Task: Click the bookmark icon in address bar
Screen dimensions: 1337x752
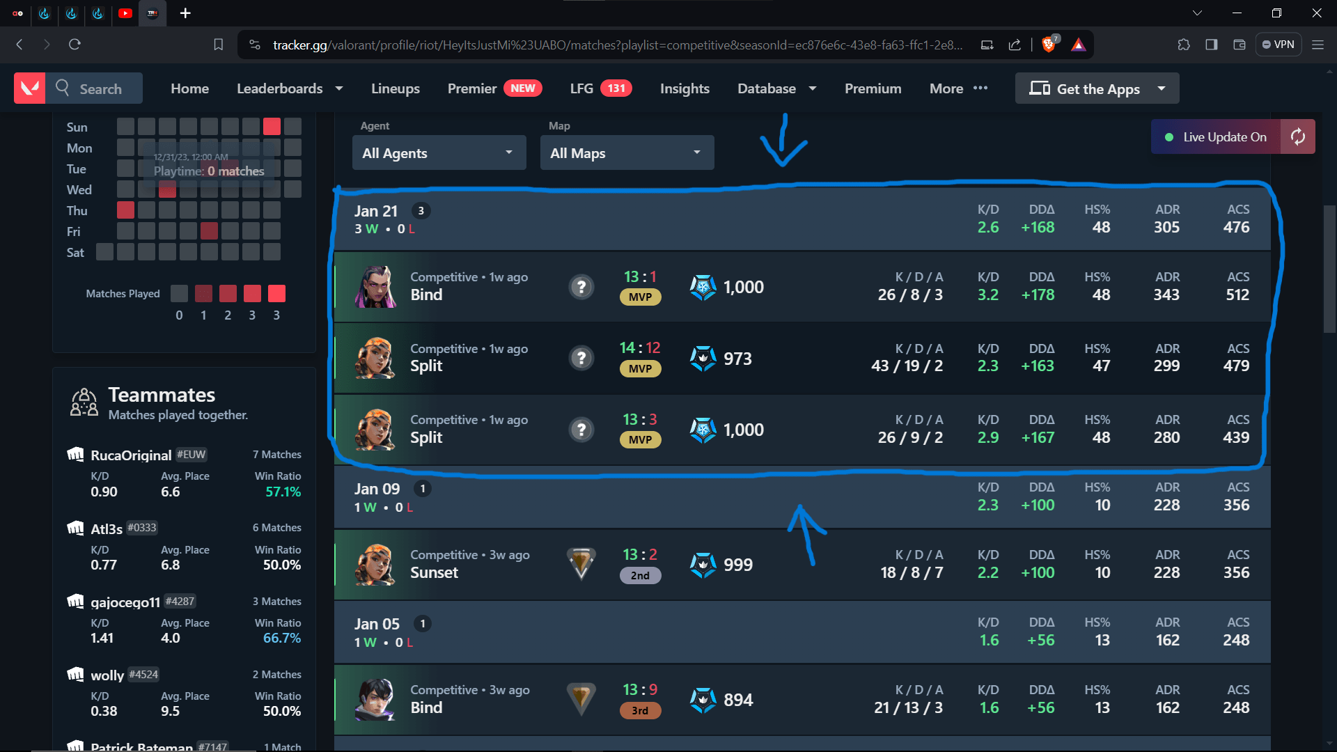Action: point(218,45)
